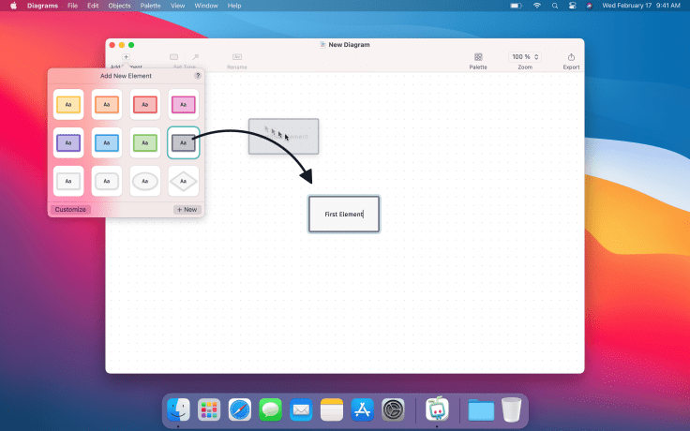Click the battery status icon
690x431 pixels.
516,6
